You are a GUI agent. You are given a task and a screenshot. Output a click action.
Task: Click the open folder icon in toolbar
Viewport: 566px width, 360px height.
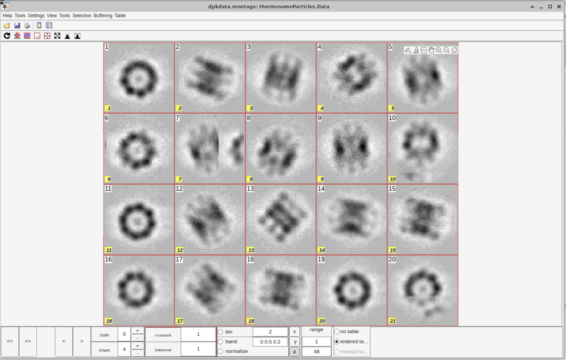(7, 25)
